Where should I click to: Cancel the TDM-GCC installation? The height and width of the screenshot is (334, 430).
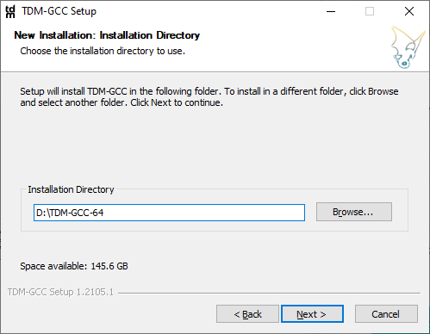pos(386,314)
